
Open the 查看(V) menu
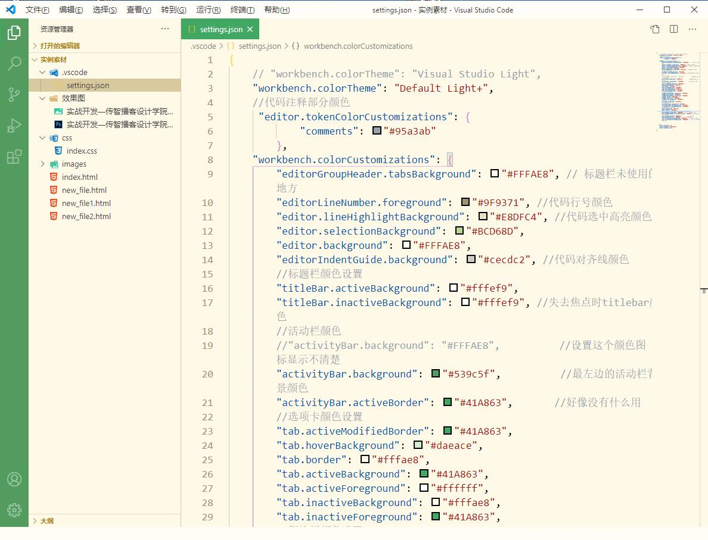(139, 10)
